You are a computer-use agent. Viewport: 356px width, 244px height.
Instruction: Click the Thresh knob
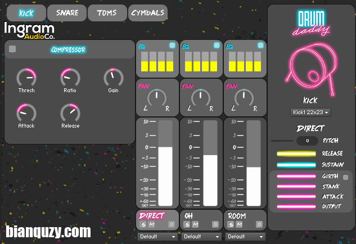click(26, 78)
